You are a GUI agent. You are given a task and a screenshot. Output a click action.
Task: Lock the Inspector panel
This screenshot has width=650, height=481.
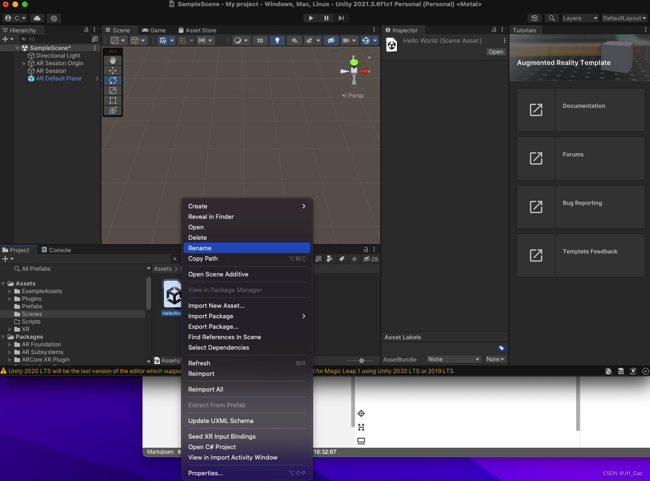click(x=494, y=29)
